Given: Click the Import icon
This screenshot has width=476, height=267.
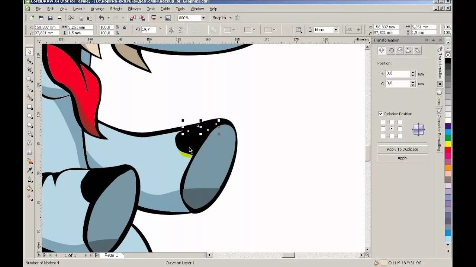Looking at the screenshot, I should [133, 18].
